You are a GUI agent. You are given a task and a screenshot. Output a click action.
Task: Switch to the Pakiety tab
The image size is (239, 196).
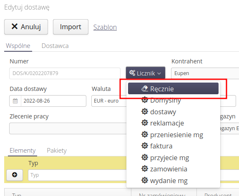click(57, 151)
